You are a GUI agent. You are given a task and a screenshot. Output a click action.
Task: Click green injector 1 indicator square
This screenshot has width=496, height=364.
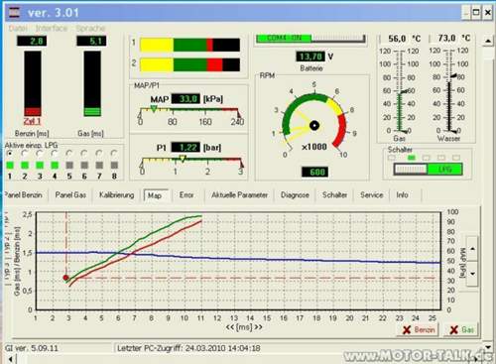10,165
